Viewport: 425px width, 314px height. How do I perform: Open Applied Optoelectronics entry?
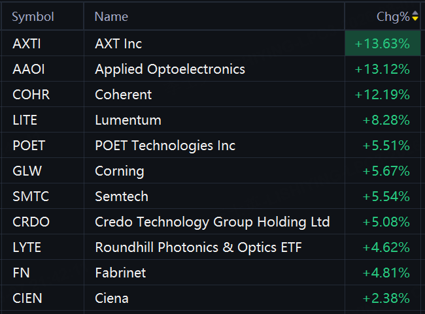[x=170, y=69]
